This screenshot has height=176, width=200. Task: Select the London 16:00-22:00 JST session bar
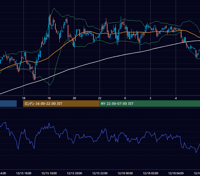[x=61, y=104]
